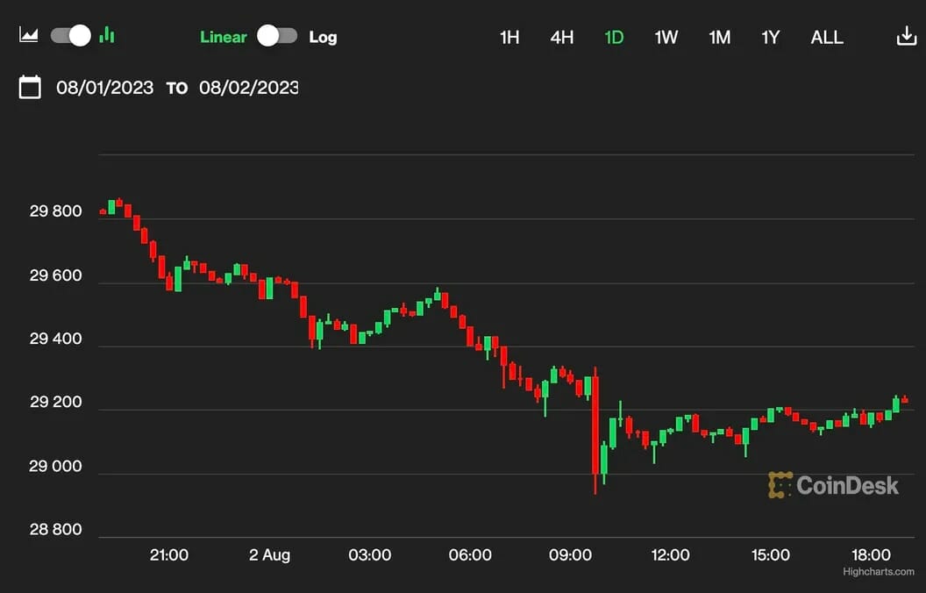
Task: Switch to the 1Y timeframe
Action: click(x=771, y=37)
